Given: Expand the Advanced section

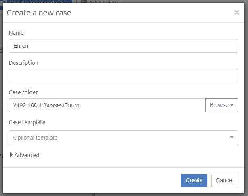Looking at the screenshot, I should click(x=27, y=155).
